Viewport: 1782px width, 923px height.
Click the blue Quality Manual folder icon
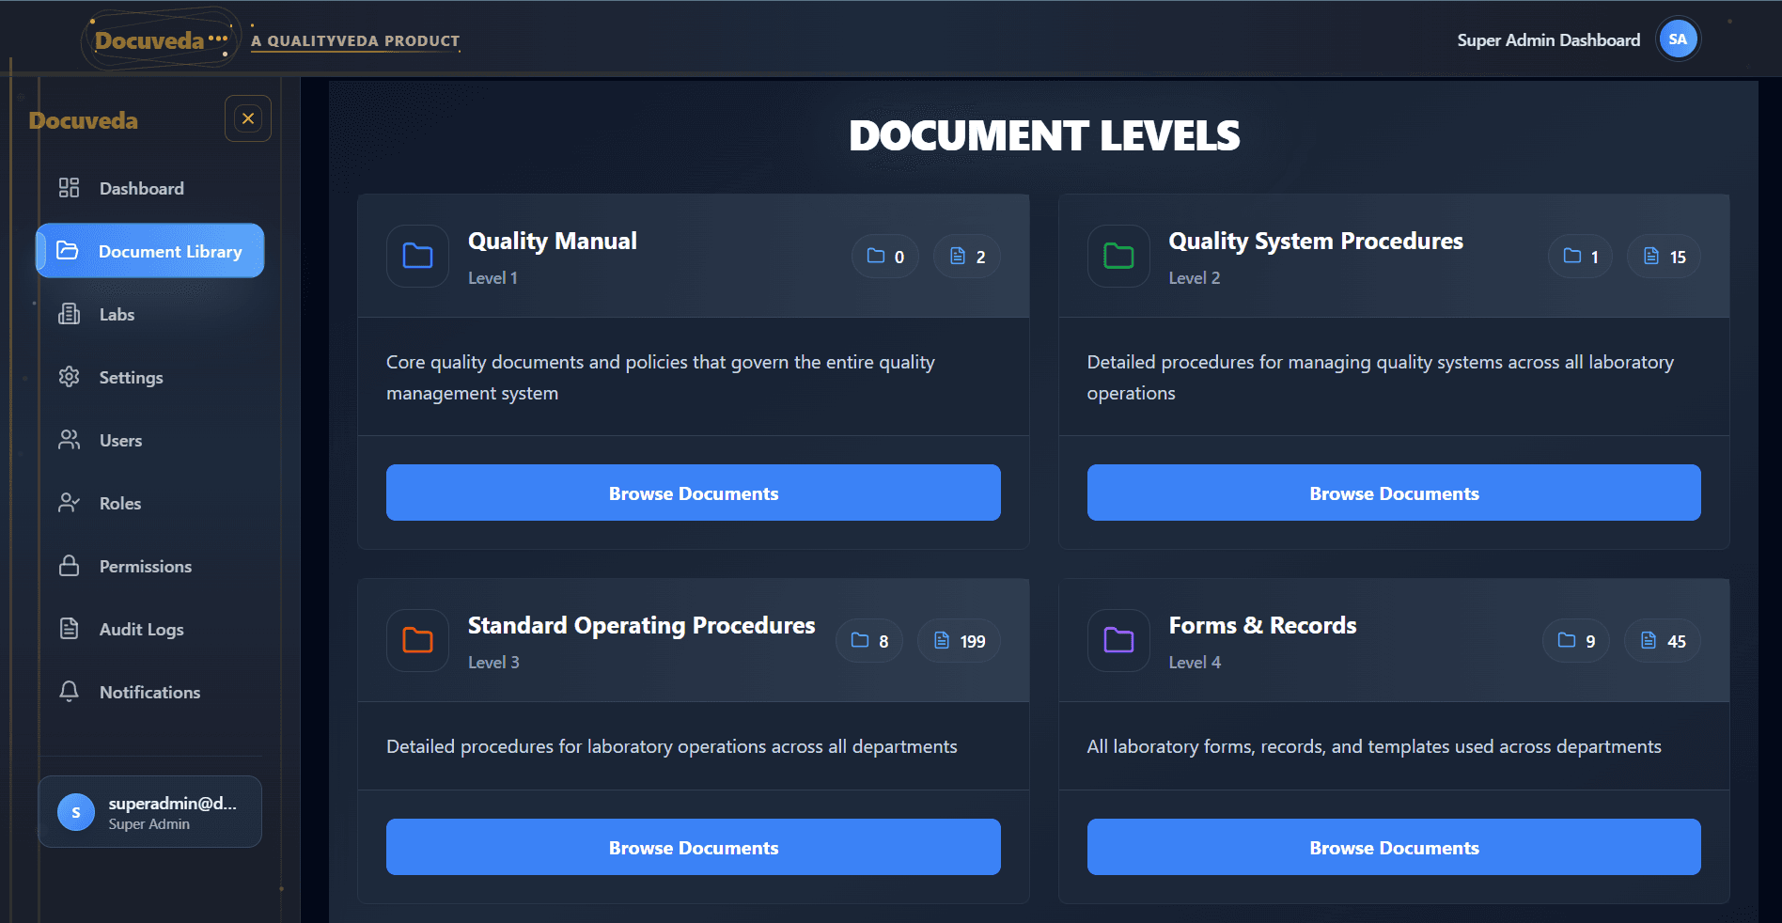coord(416,256)
